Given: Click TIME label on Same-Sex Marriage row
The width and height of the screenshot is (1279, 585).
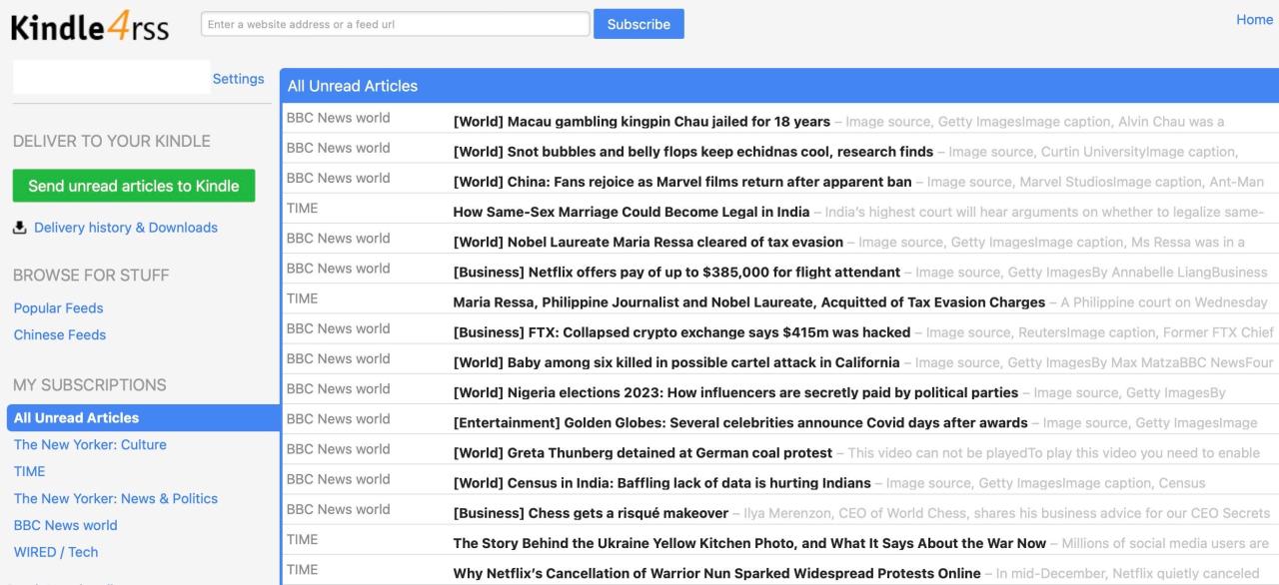Looking at the screenshot, I should [x=302, y=208].
